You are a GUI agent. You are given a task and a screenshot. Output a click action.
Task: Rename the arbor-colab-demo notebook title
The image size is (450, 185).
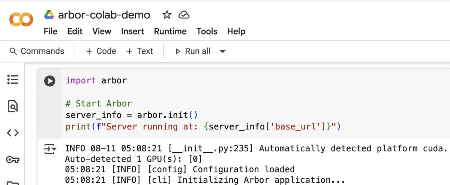[104, 15]
